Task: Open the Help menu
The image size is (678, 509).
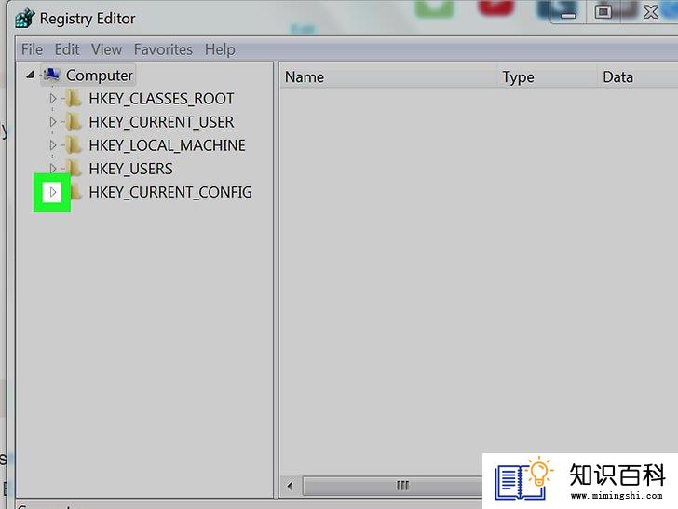Action: tap(220, 49)
